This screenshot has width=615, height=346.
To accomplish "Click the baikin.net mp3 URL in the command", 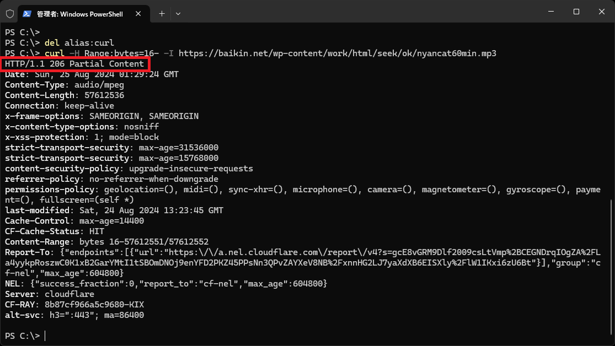I will pos(338,53).
